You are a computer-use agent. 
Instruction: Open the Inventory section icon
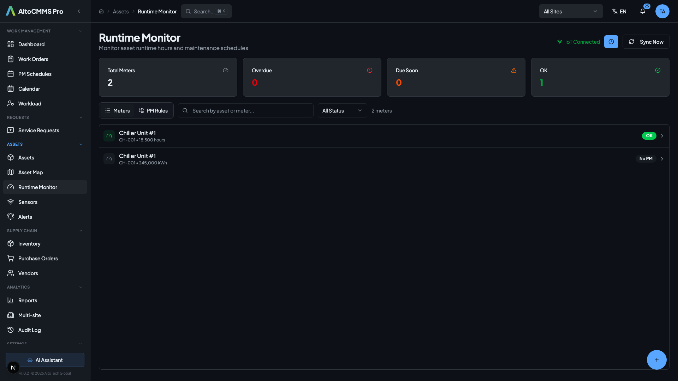pyautogui.click(x=11, y=243)
